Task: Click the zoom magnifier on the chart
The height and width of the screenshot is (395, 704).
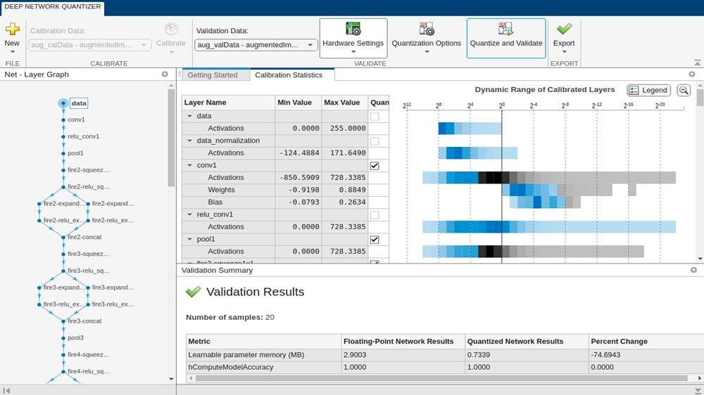Action: point(684,90)
